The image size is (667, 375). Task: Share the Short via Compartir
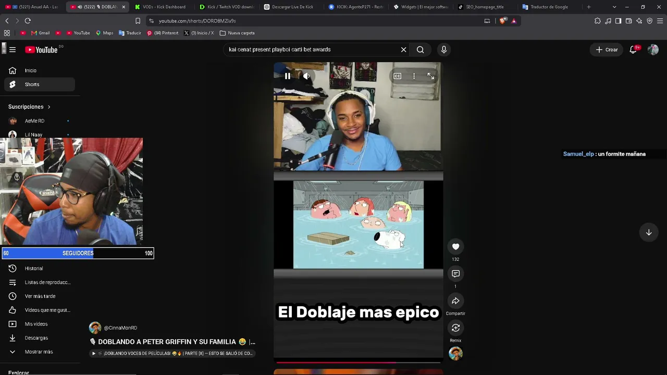pos(455,301)
